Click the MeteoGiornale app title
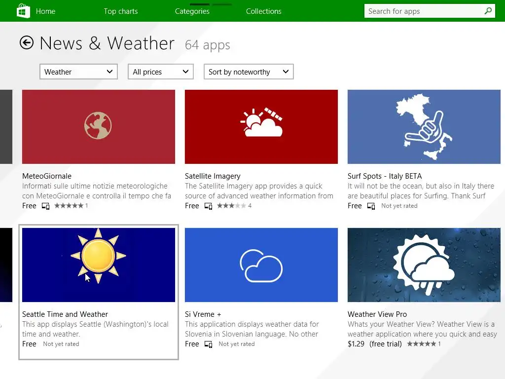The width and height of the screenshot is (505, 379). click(47, 176)
